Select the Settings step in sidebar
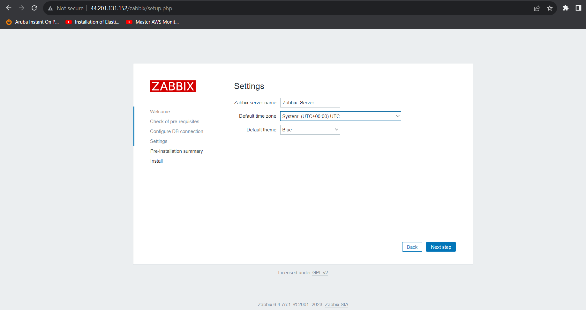This screenshot has width=586, height=310. (x=159, y=141)
